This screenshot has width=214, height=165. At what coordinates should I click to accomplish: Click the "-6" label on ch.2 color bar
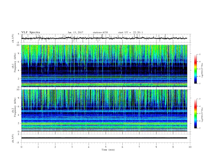(199, 121)
